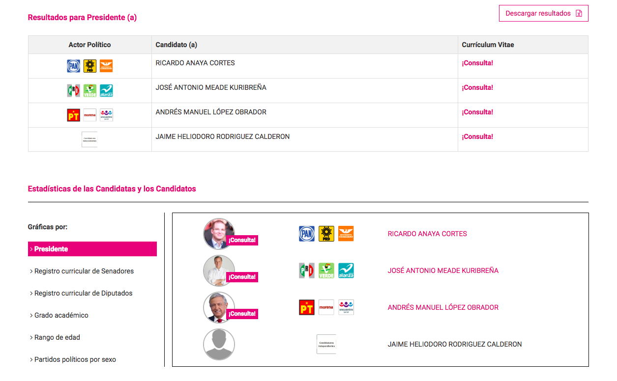Select the Encuentro Social logo
The height and width of the screenshot is (381, 617).
(x=106, y=115)
